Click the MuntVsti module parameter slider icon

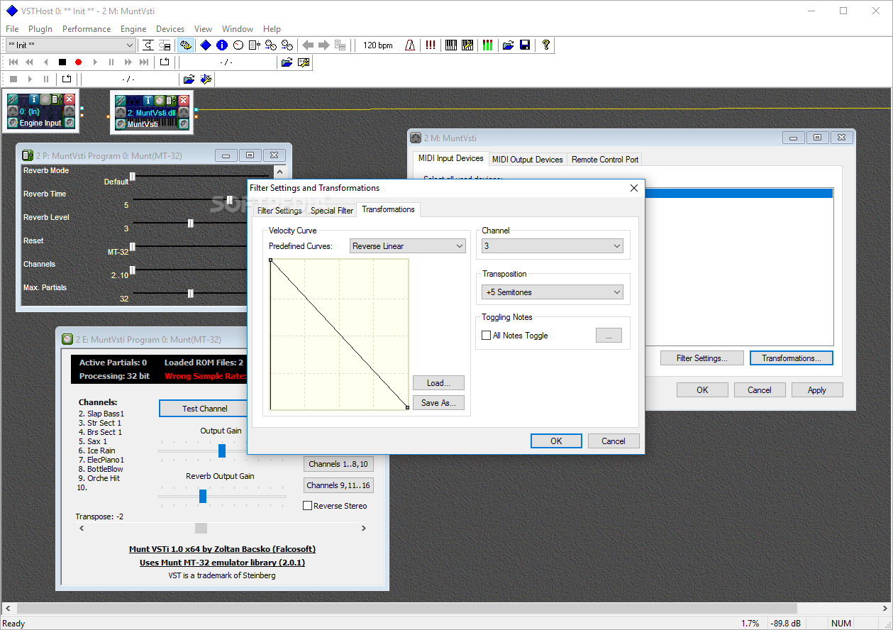point(170,101)
